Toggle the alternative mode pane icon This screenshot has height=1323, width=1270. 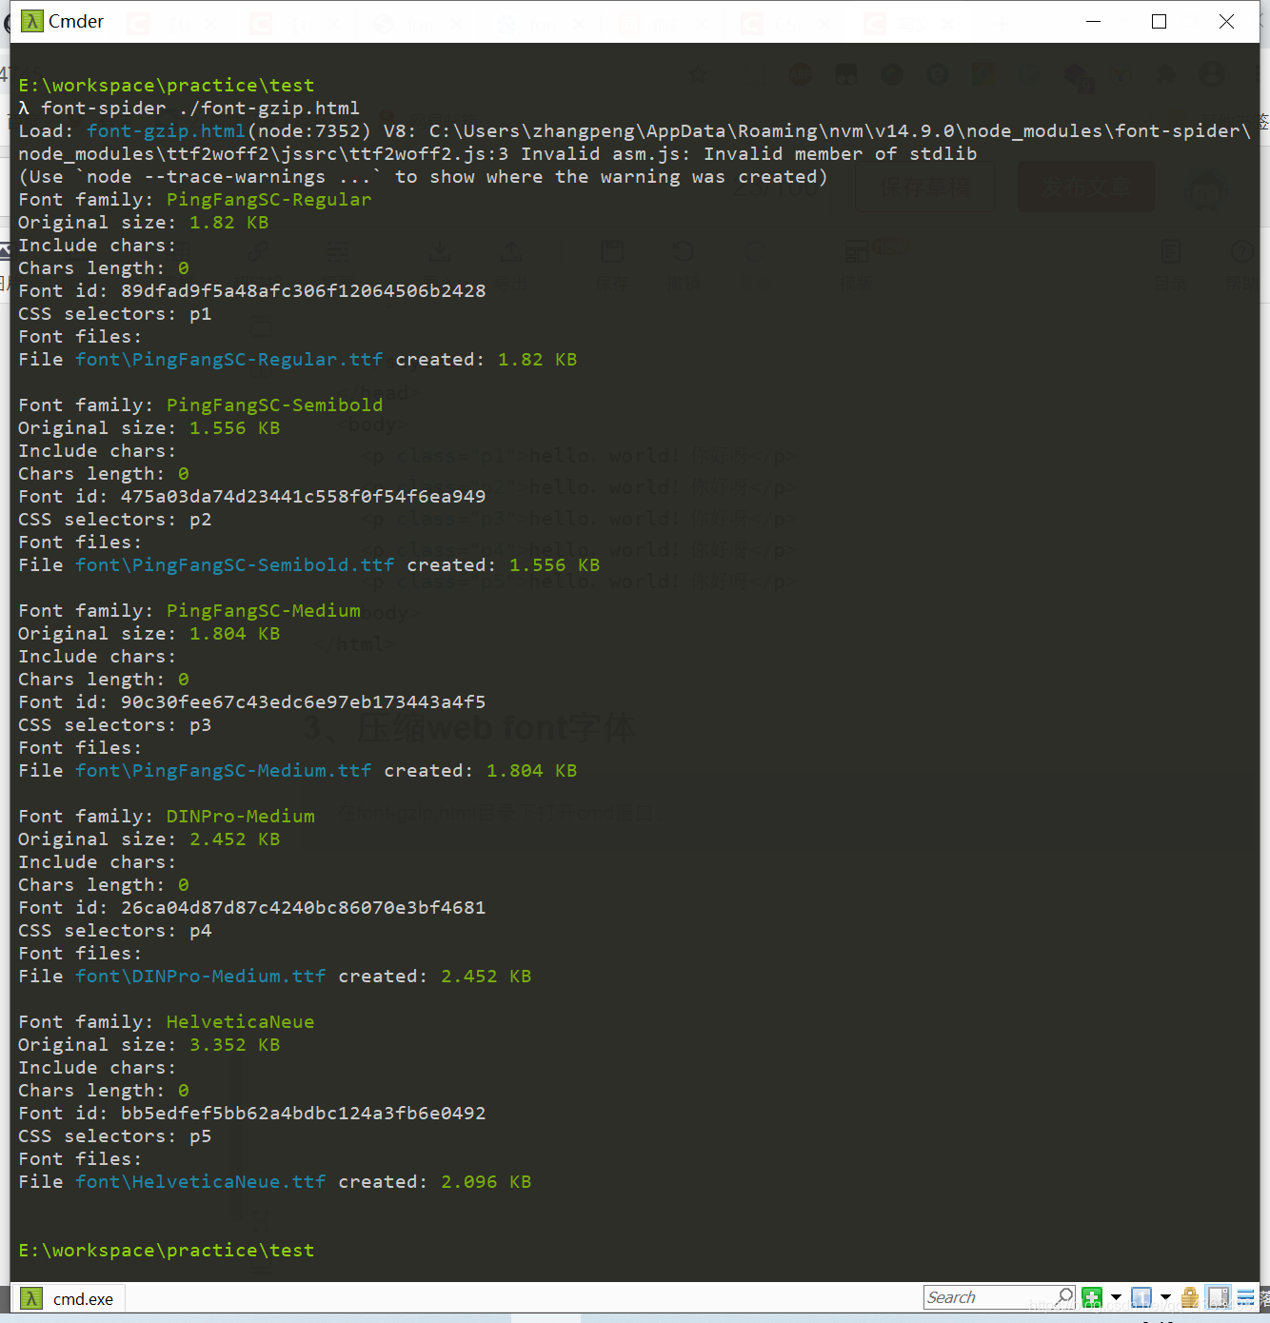[1218, 1297]
